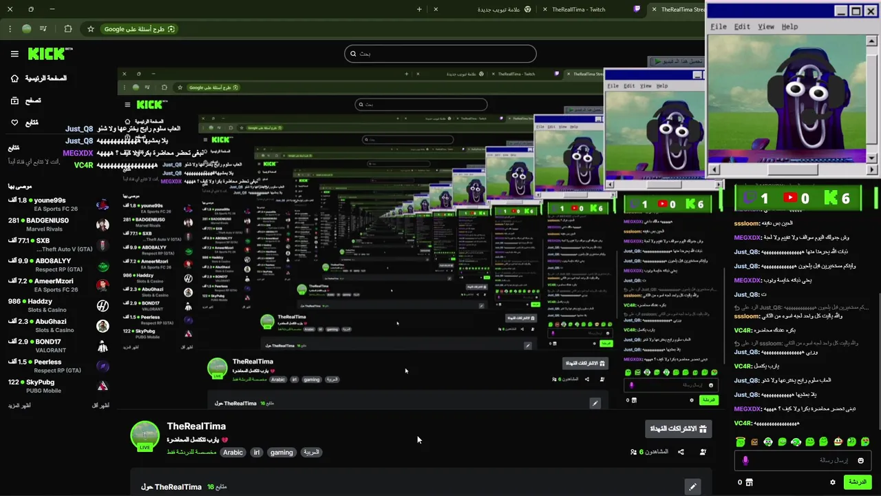This screenshot has width=881, height=496.
Task: Select the Arabic tag under the stream title
Action: tap(233, 453)
